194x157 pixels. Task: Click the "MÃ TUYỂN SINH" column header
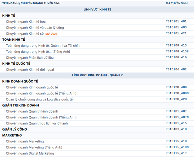[176, 3]
